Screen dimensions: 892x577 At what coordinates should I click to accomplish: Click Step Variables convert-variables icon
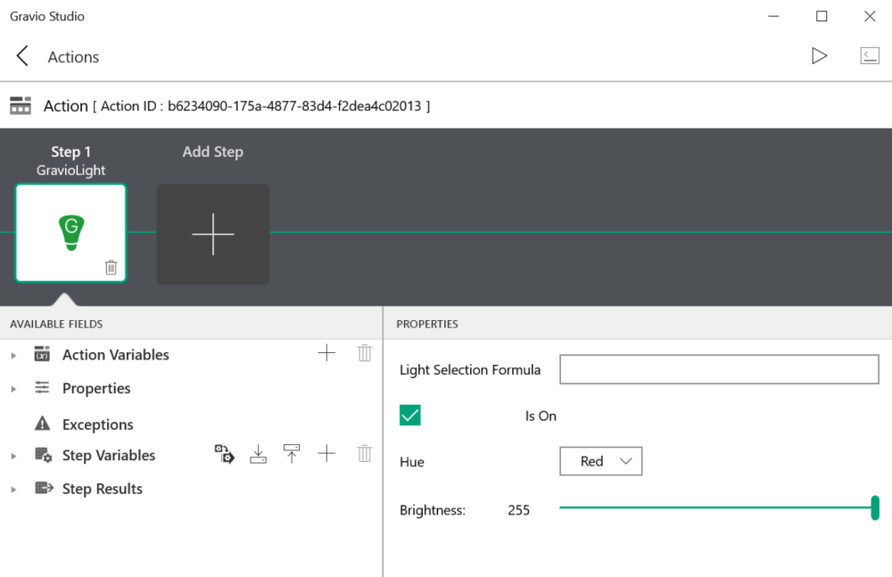[x=224, y=454]
